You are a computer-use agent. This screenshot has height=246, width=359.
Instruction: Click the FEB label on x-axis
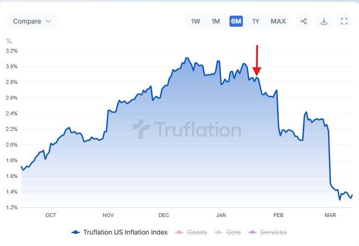pyautogui.click(x=278, y=215)
